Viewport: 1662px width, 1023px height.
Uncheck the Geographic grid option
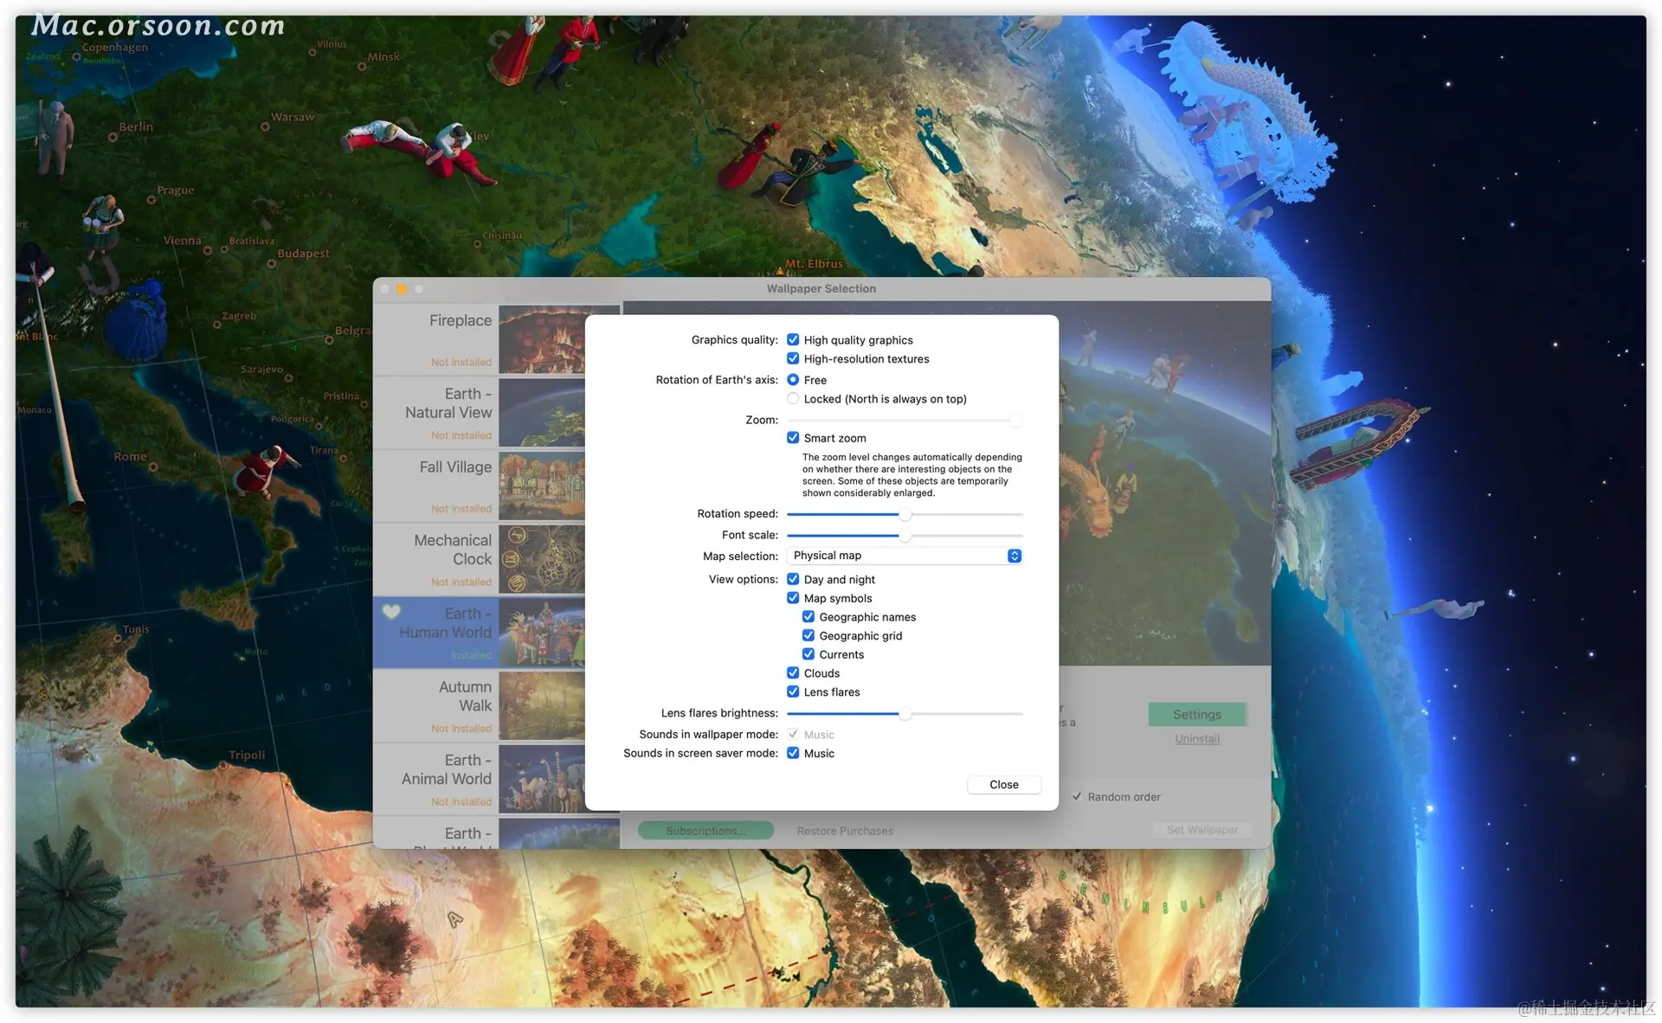tap(808, 636)
